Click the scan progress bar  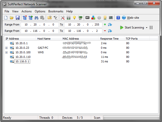[x=131, y=118]
